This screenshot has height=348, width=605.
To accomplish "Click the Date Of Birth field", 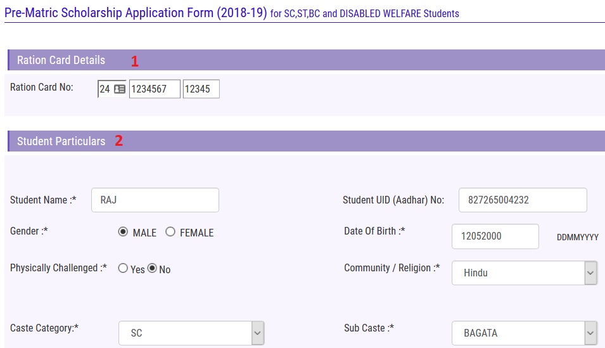I will pos(495,236).
